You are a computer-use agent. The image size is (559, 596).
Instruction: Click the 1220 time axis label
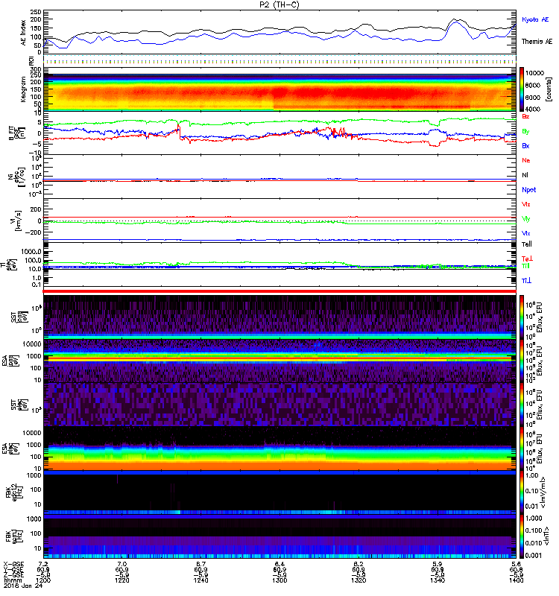[122, 580]
